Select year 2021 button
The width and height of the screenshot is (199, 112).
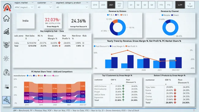(111, 5)
